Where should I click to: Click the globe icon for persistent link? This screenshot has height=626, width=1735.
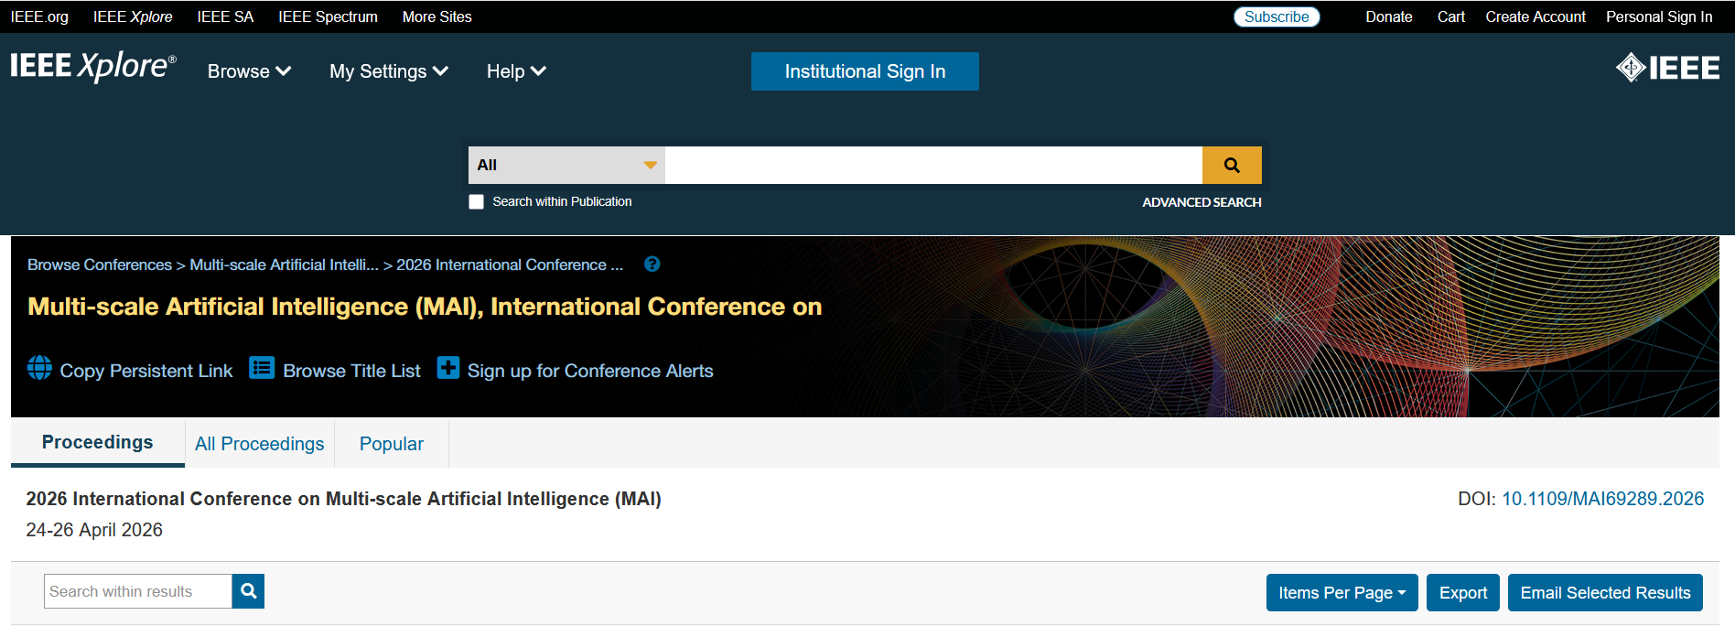click(39, 368)
